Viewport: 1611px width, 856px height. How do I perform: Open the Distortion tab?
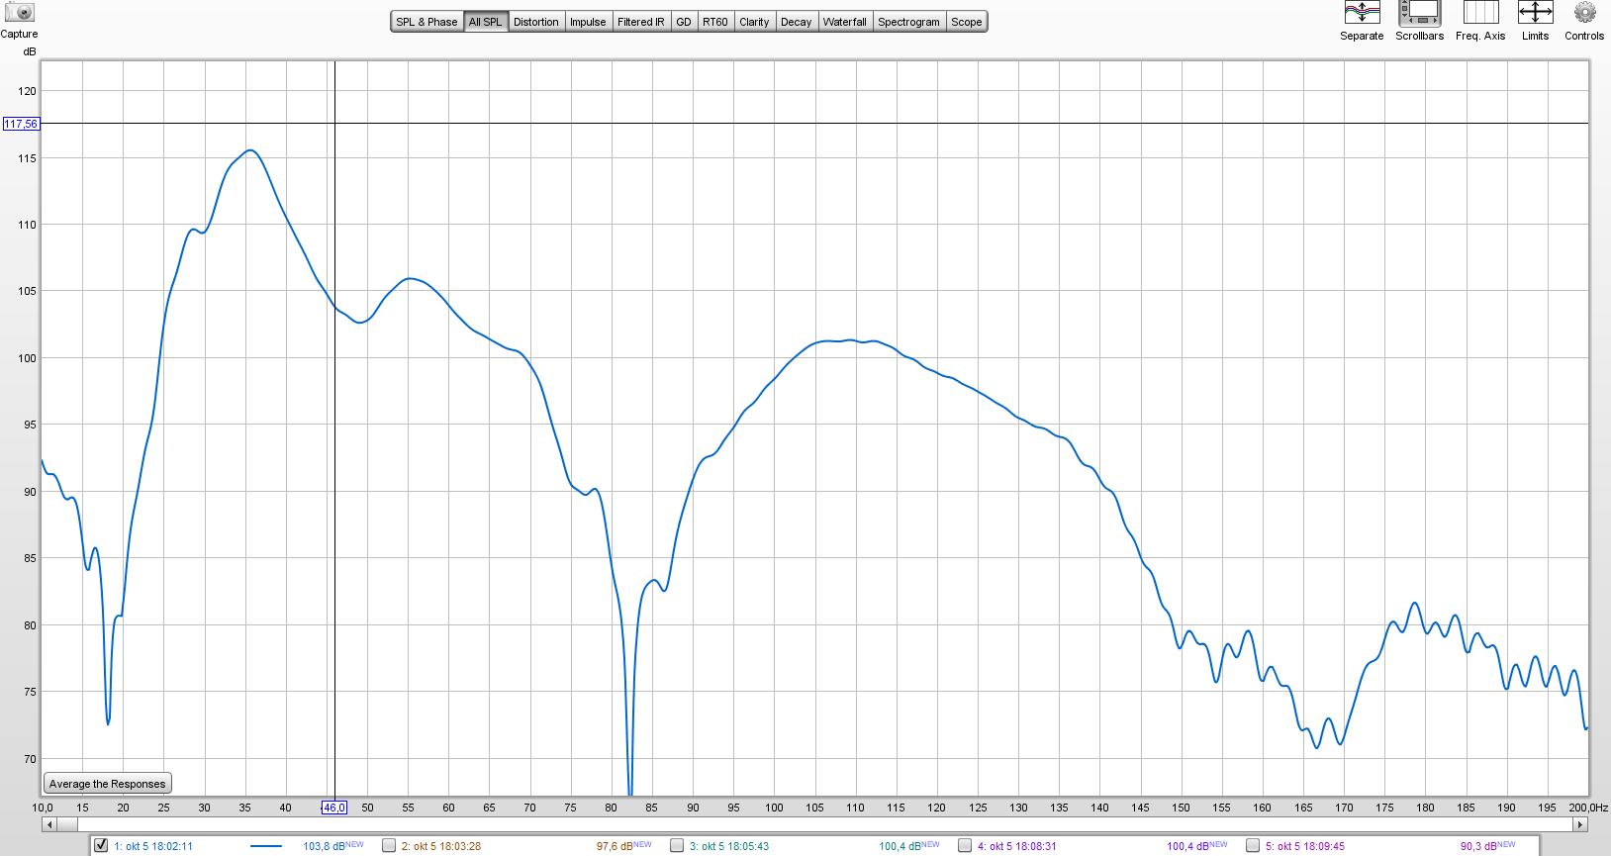click(x=536, y=22)
